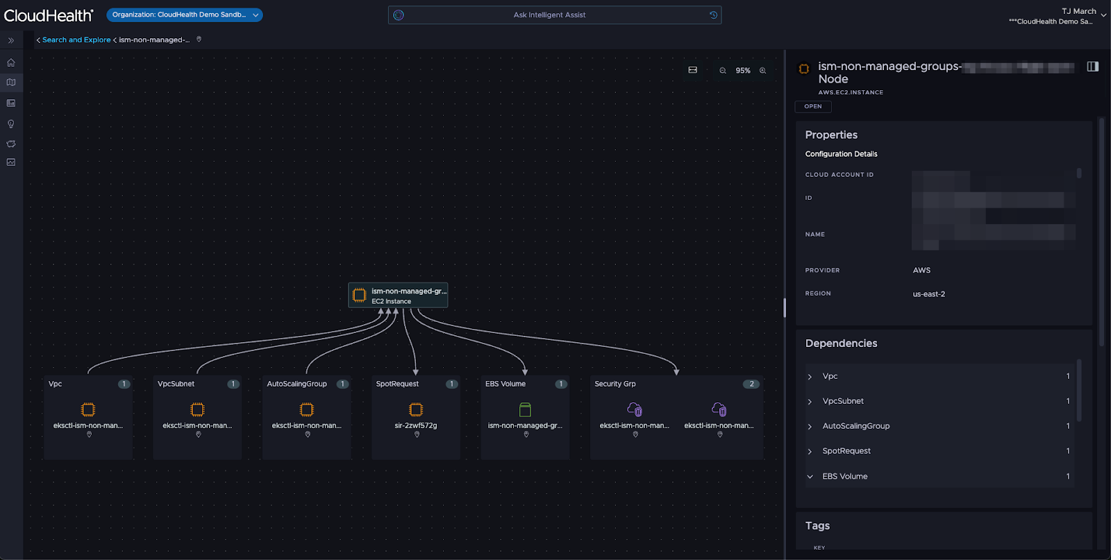Expand the SpotRequest dependency row

point(810,452)
